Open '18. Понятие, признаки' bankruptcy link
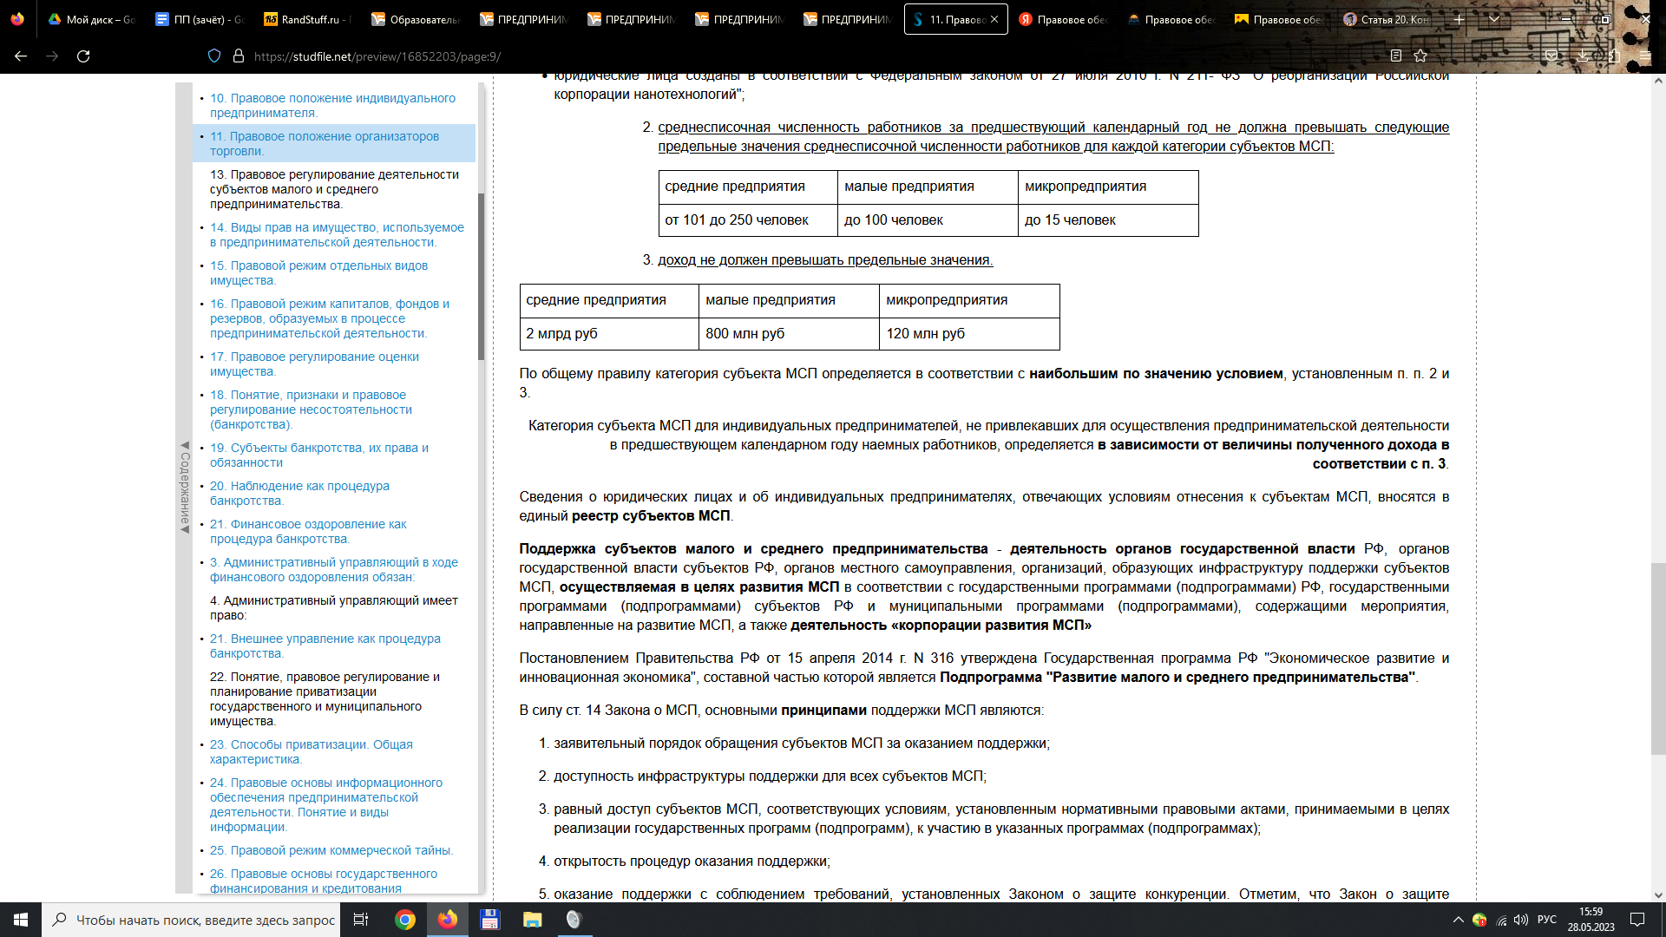The image size is (1666, 937). tap(311, 410)
